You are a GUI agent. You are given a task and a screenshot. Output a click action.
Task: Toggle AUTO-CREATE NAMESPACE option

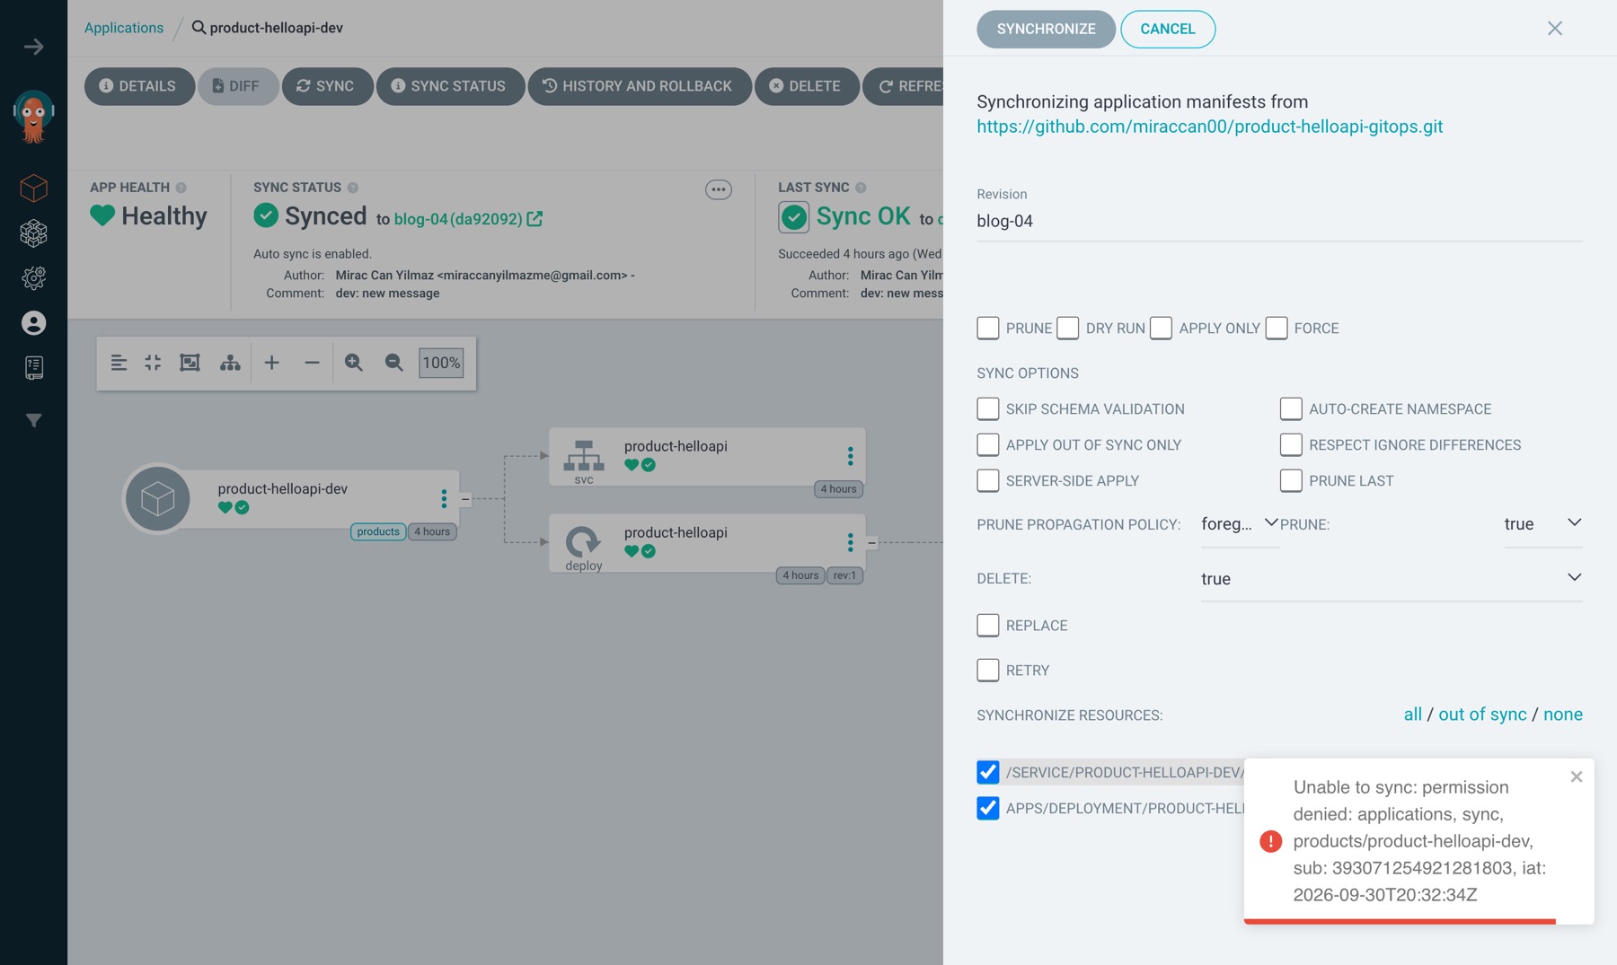coord(1291,409)
